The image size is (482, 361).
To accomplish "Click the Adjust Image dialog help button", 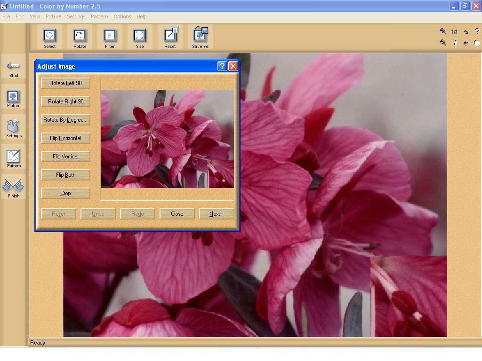I will [222, 66].
